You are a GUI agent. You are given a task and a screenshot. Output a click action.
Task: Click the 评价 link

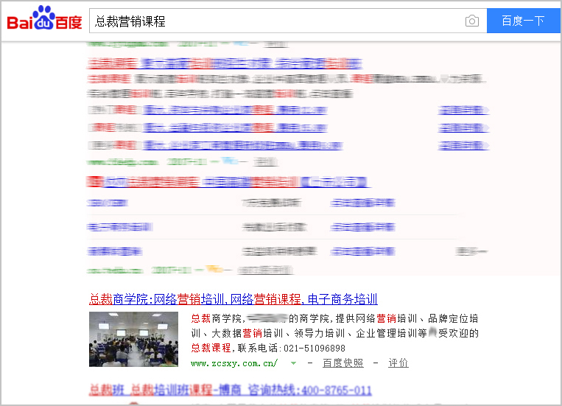pyautogui.click(x=398, y=363)
